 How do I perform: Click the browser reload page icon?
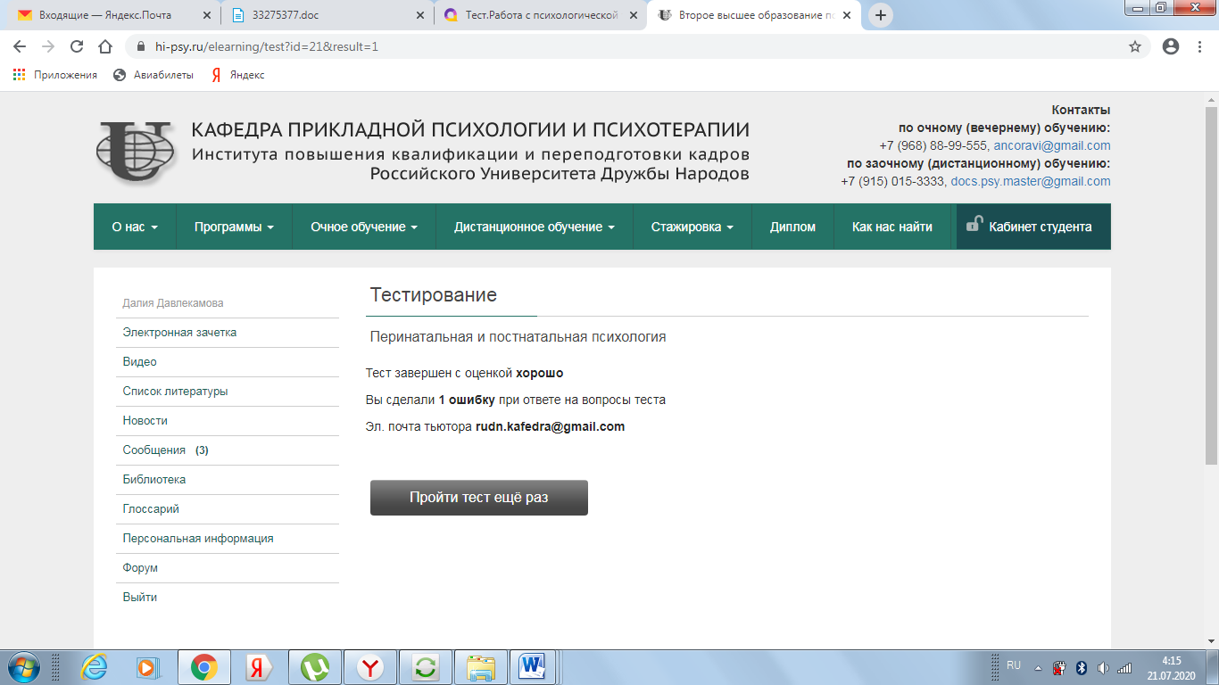(x=77, y=46)
